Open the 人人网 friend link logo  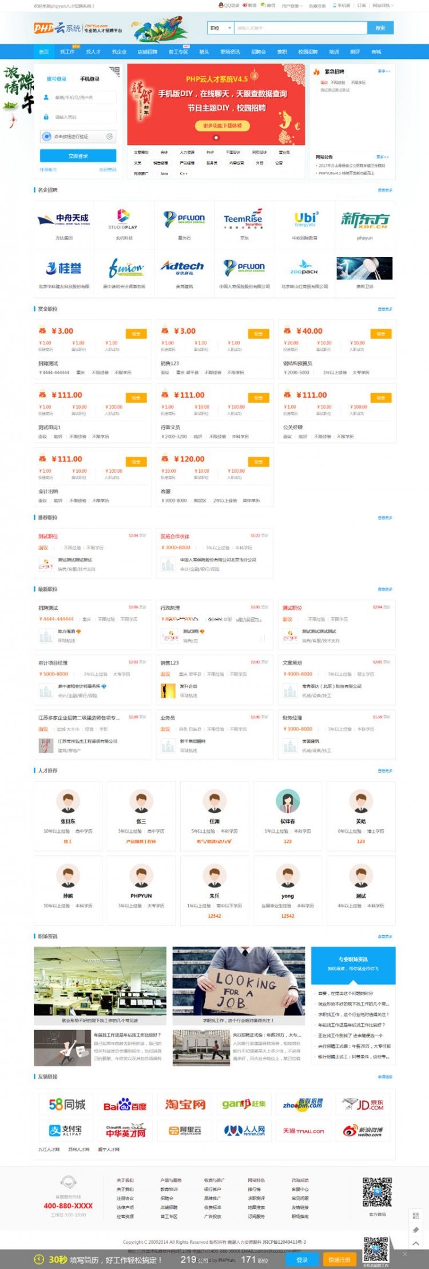tap(244, 1130)
